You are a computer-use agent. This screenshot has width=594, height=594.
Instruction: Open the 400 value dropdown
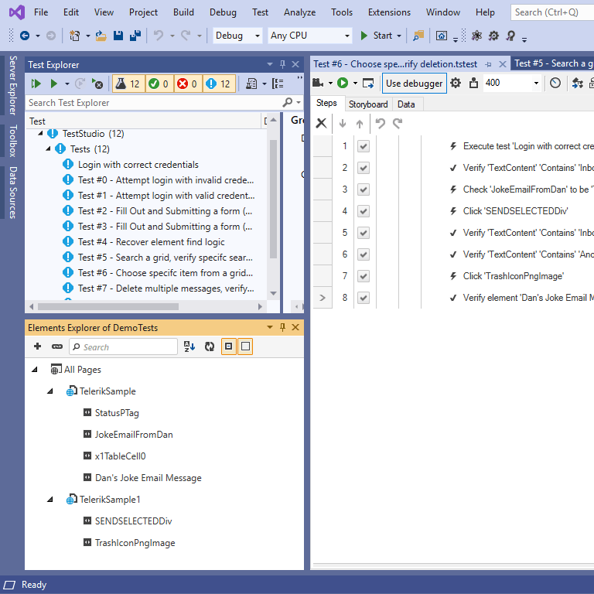tap(536, 83)
